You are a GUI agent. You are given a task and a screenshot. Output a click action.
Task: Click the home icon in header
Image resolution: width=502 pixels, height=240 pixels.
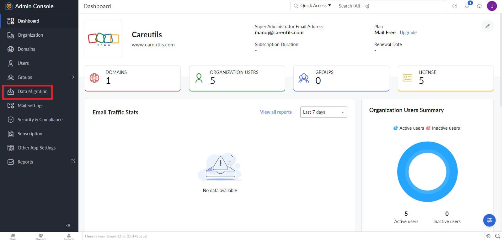(x=479, y=6)
